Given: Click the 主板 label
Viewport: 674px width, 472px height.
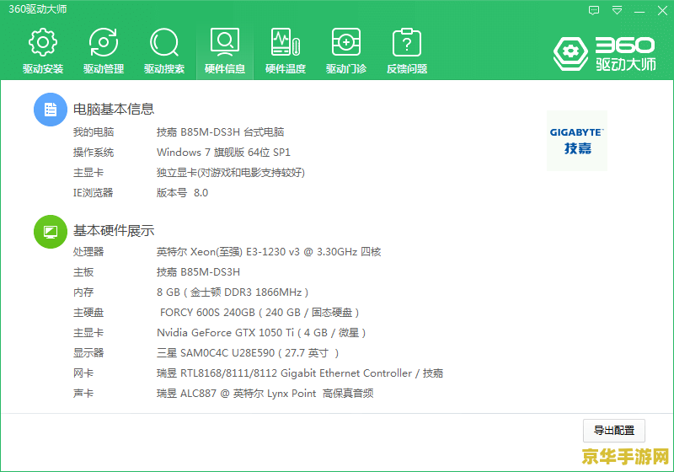Looking at the screenshot, I should tap(83, 272).
